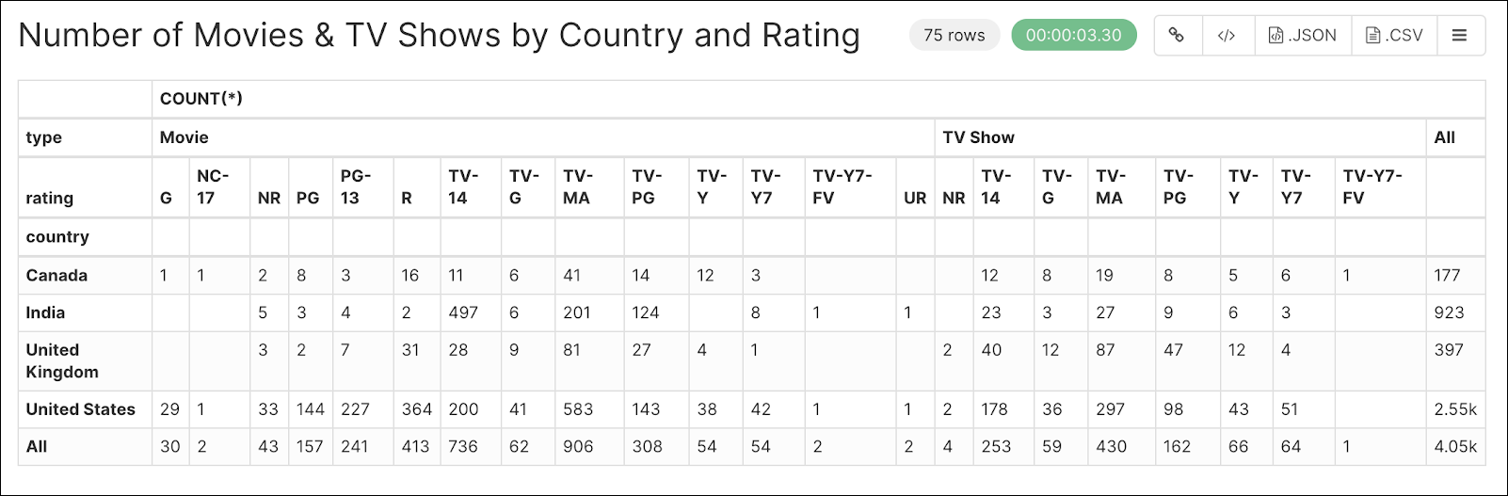
Task: Copy the chart permalink via link icon
Action: click(1177, 36)
